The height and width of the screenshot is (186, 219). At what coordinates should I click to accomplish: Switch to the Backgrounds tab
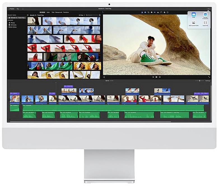tap(59, 12)
